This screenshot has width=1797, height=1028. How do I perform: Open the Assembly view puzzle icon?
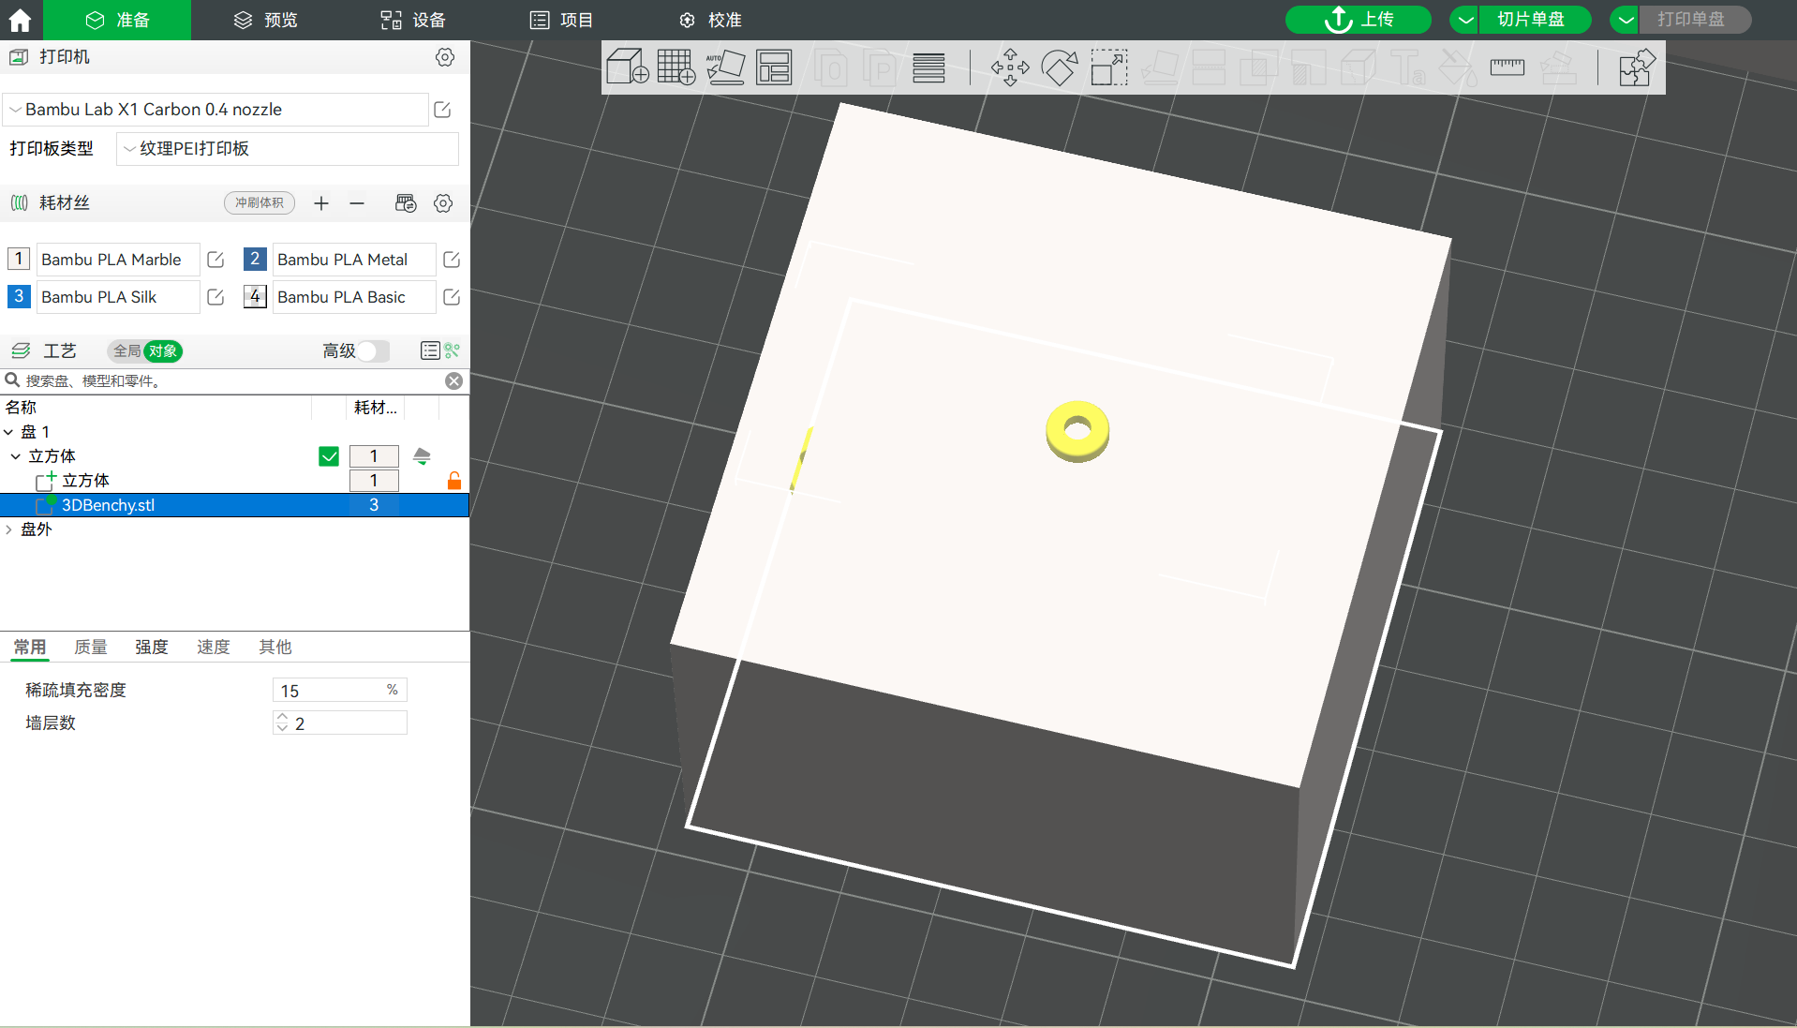(1637, 67)
